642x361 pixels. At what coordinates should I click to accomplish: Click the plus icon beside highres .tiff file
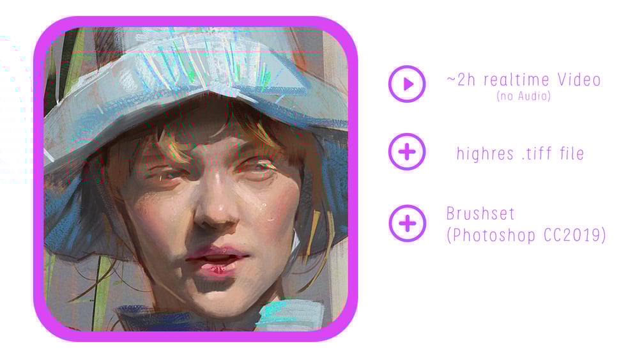[407, 152]
